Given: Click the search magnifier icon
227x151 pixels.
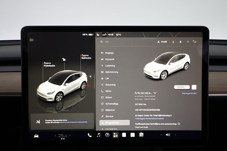Looking at the screenshot, I should click(x=101, y=42).
